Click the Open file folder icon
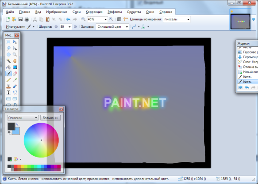Viewport: 258px width, 184px height. point(14,19)
